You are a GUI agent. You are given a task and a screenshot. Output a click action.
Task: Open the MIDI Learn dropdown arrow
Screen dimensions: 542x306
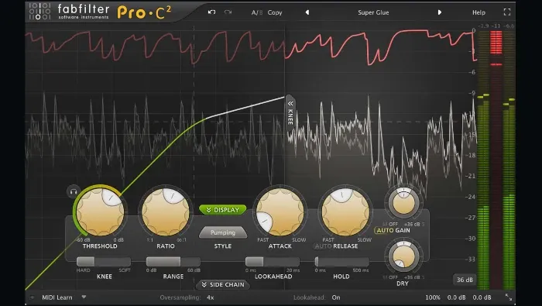(84, 297)
